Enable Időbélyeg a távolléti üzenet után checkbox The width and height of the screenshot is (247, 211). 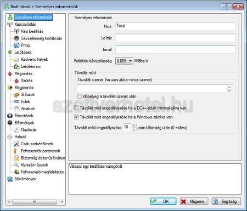point(79,96)
